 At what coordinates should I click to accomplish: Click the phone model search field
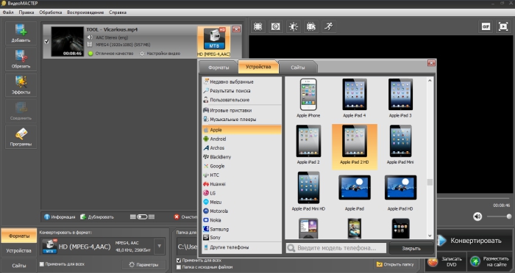click(x=336, y=248)
